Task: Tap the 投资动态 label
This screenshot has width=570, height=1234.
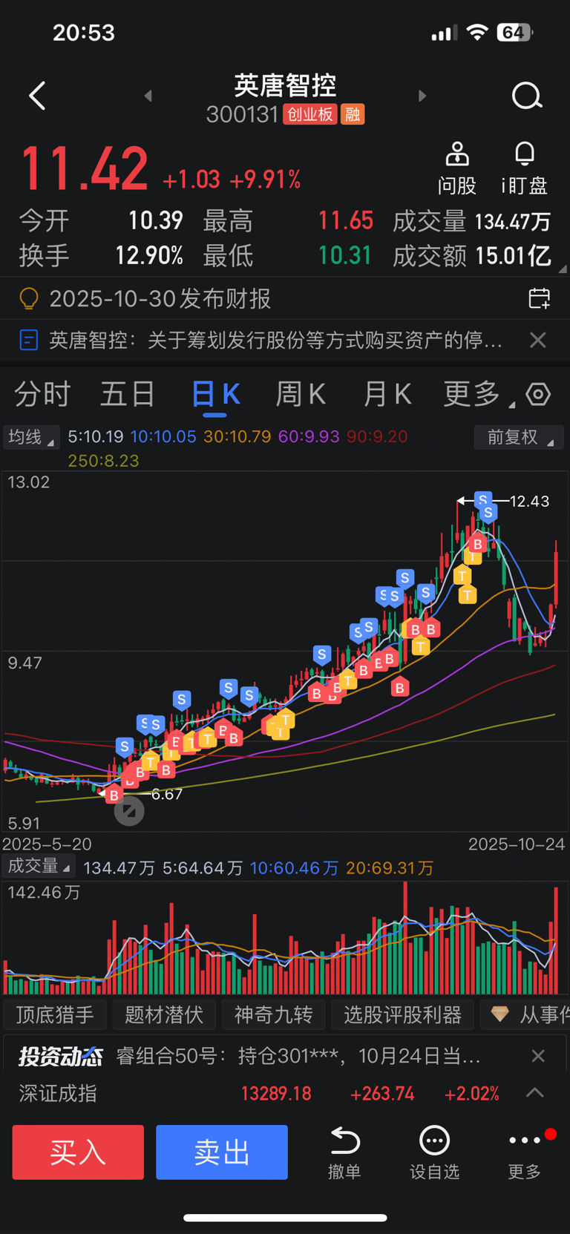Action: click(x=61, y=1056)
